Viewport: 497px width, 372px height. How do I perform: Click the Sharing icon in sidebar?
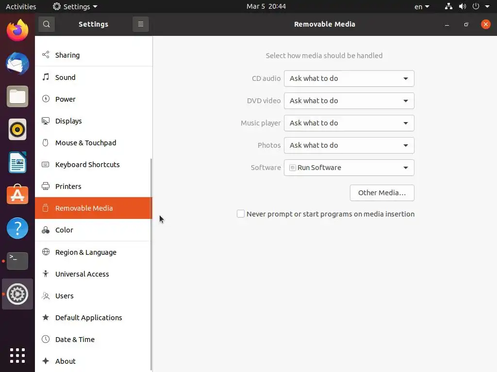[x=46, y=55]
